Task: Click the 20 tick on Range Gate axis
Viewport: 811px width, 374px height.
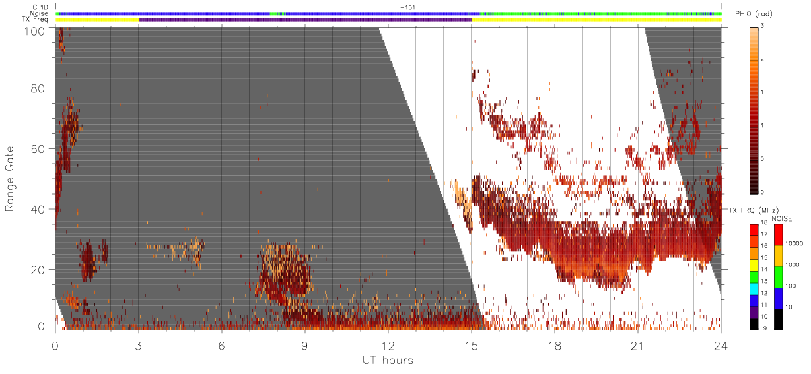Action: tap(37, 270)
